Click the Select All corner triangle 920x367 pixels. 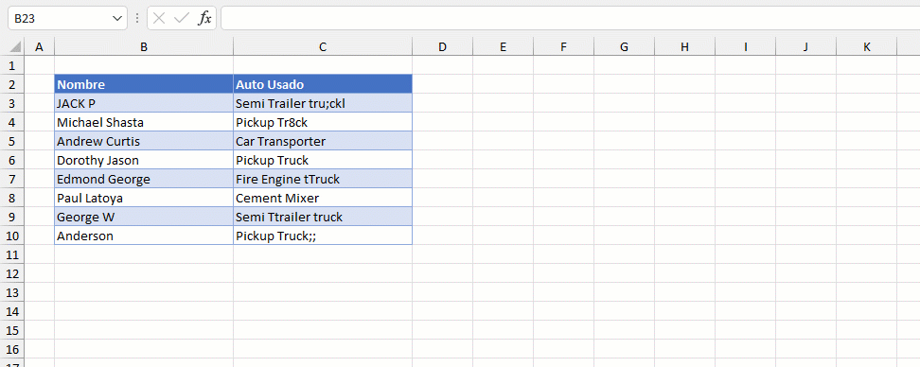pos(16,47)
